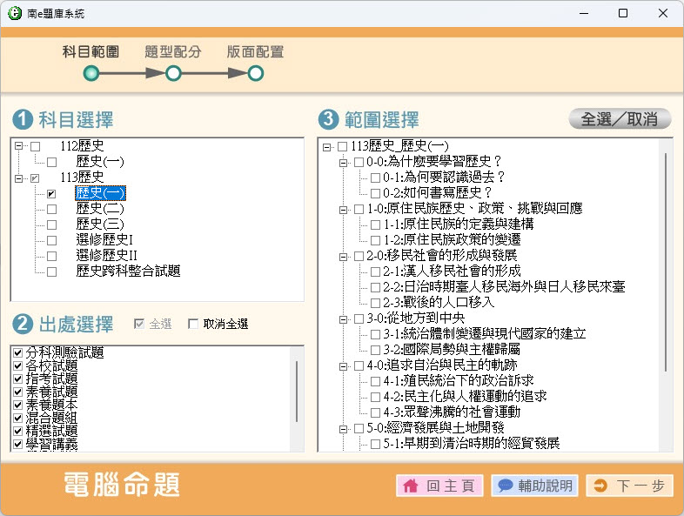Click the 科目範圍 step circle

pos(91,74)
